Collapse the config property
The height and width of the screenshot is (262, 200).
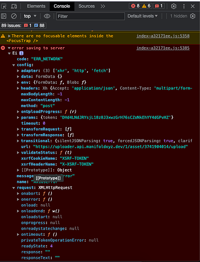[x=14, y=65]
